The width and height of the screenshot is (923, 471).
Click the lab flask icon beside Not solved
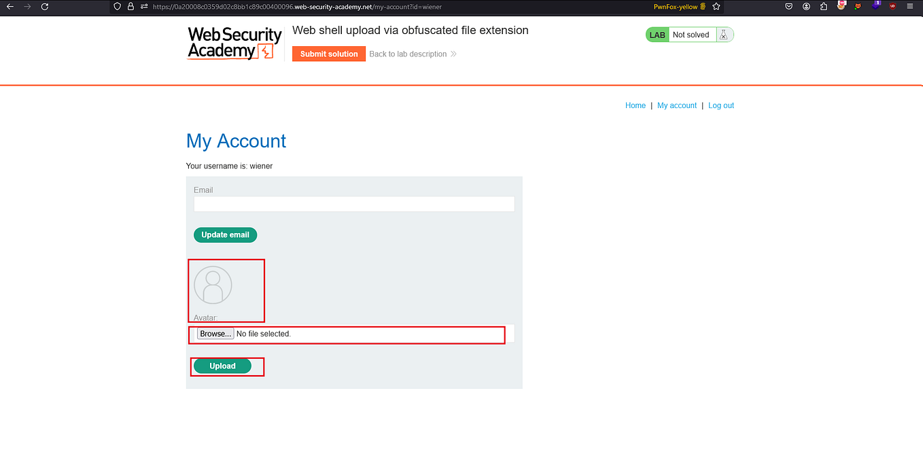723,34
